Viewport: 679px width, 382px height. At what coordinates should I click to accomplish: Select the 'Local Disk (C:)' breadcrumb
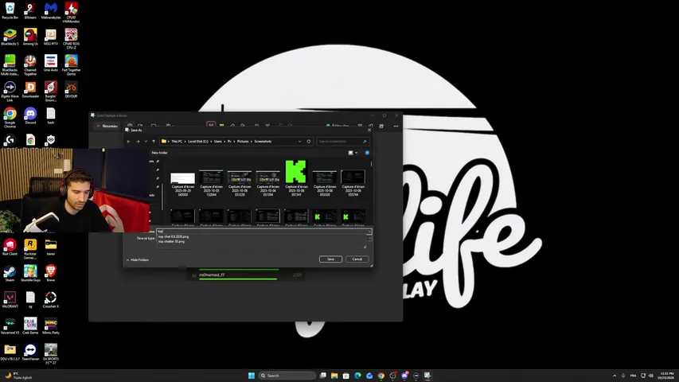(x=198, y=142)
